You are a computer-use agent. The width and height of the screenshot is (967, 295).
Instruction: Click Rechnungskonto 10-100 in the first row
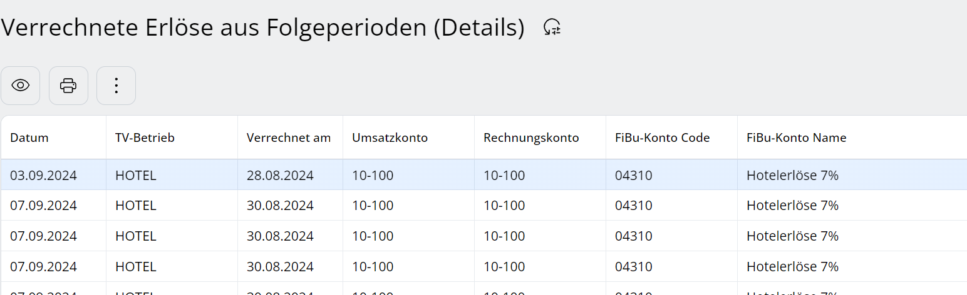tap(504, 176)
